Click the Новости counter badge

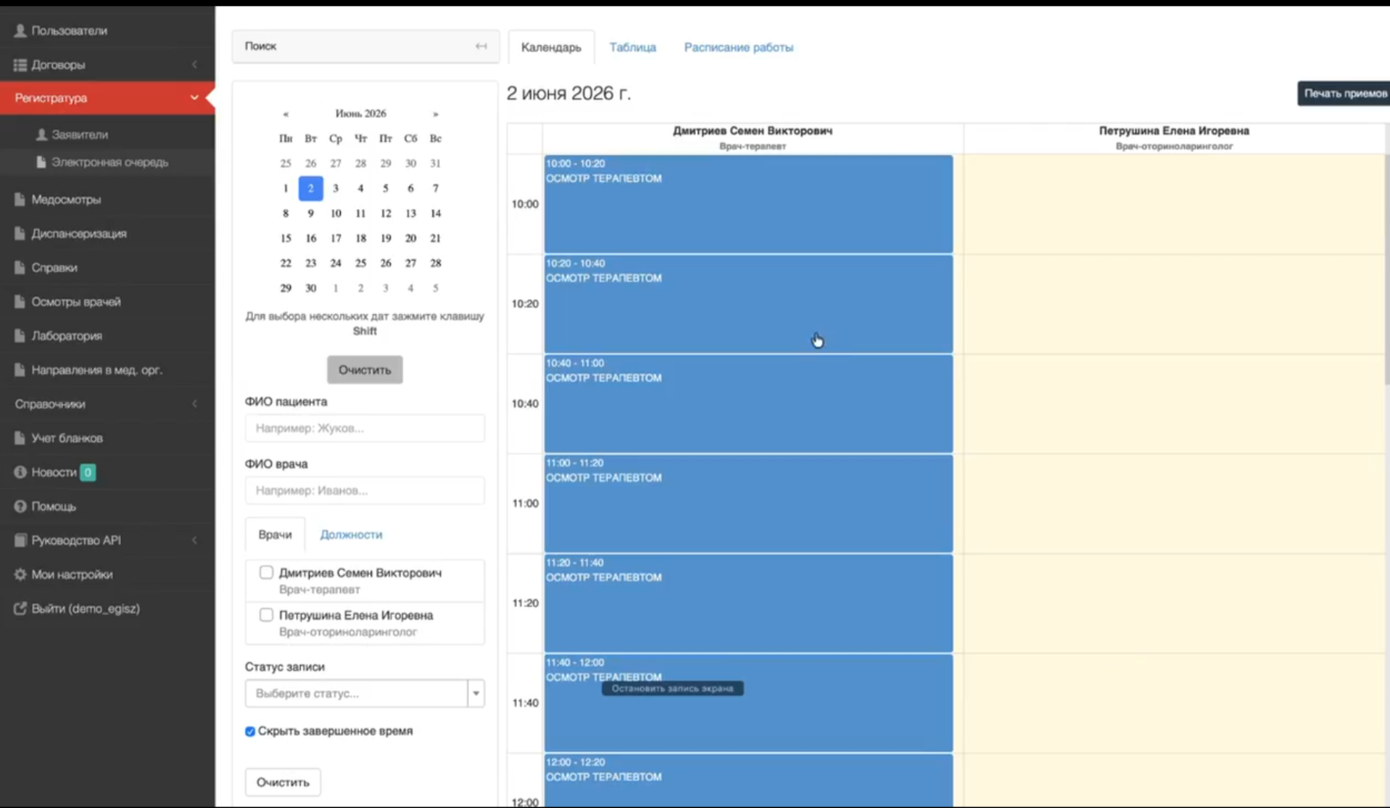[x=88, y=472]
